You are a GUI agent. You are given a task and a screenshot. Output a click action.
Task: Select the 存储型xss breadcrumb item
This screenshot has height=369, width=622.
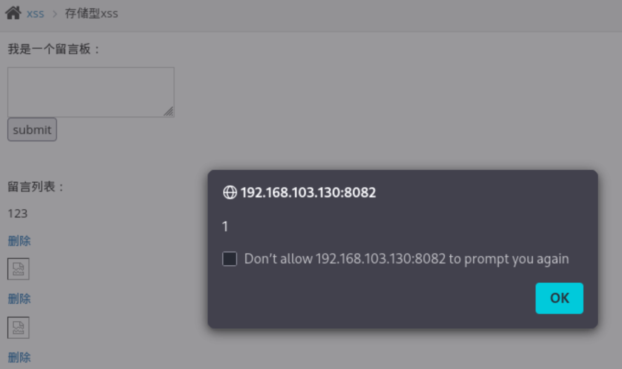point(91,14)
